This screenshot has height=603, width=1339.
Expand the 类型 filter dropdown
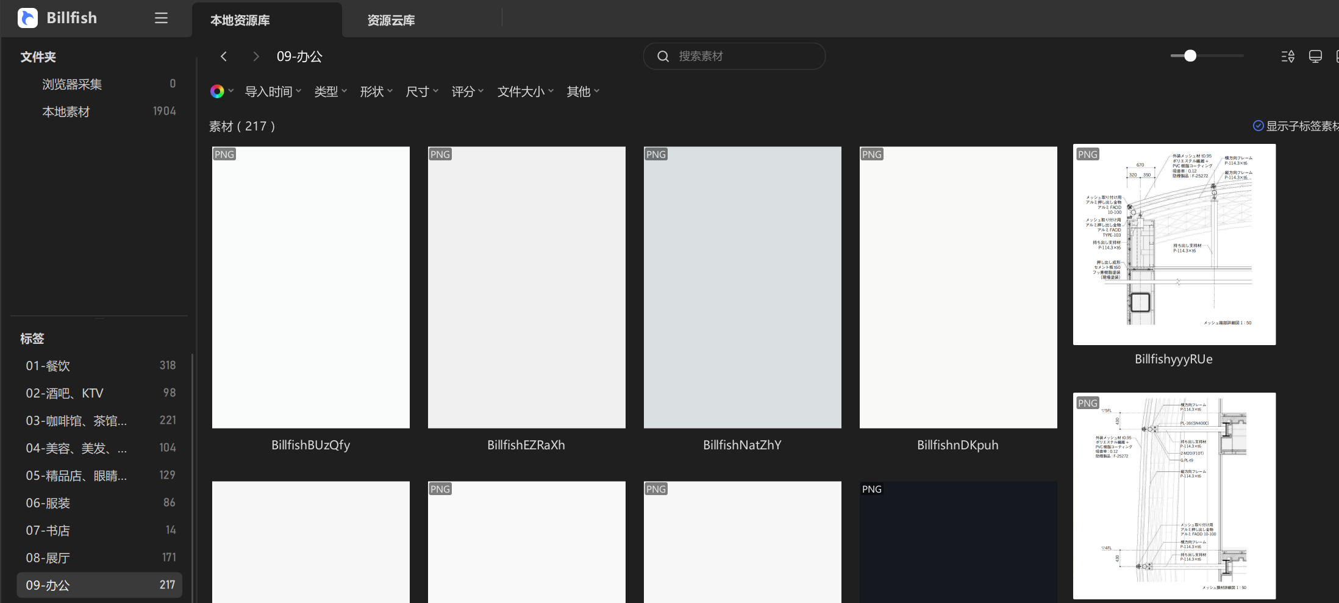coord(330,91)
